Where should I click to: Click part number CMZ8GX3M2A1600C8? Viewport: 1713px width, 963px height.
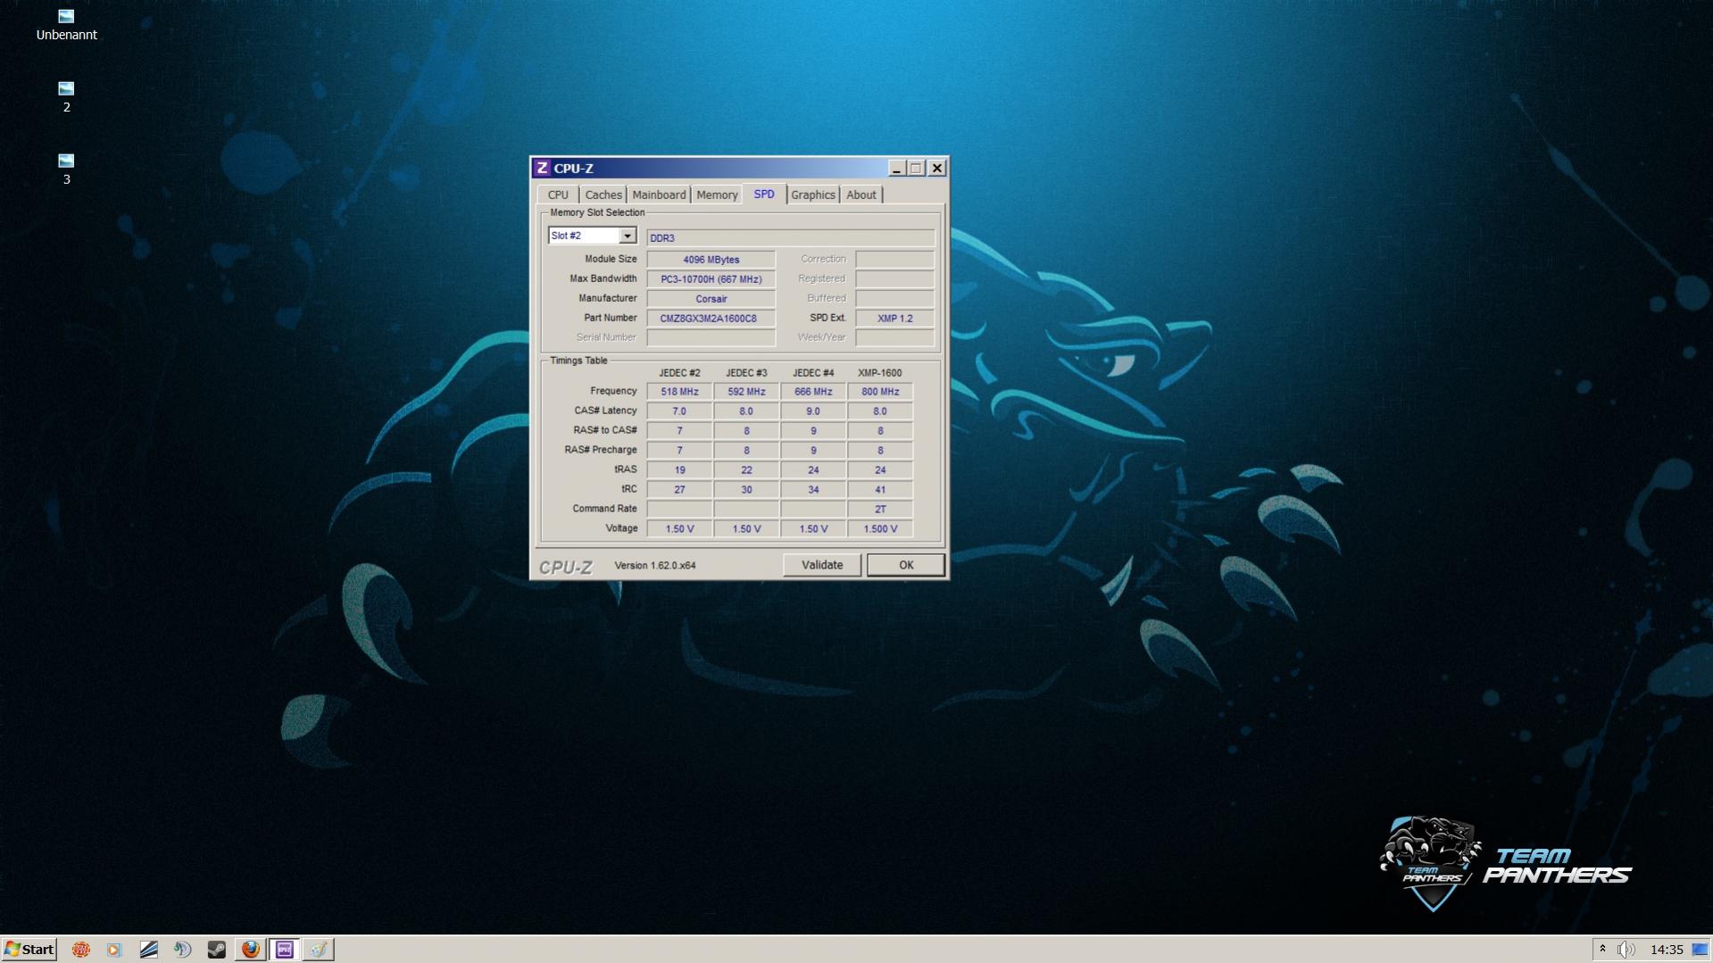click(x=711, y=319)
